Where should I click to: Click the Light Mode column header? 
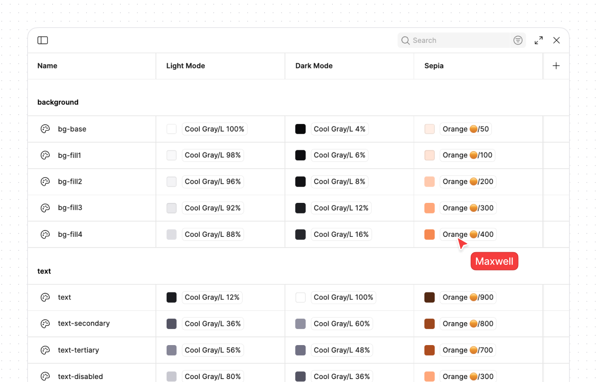pyautogui.click(x=186, y=66)
